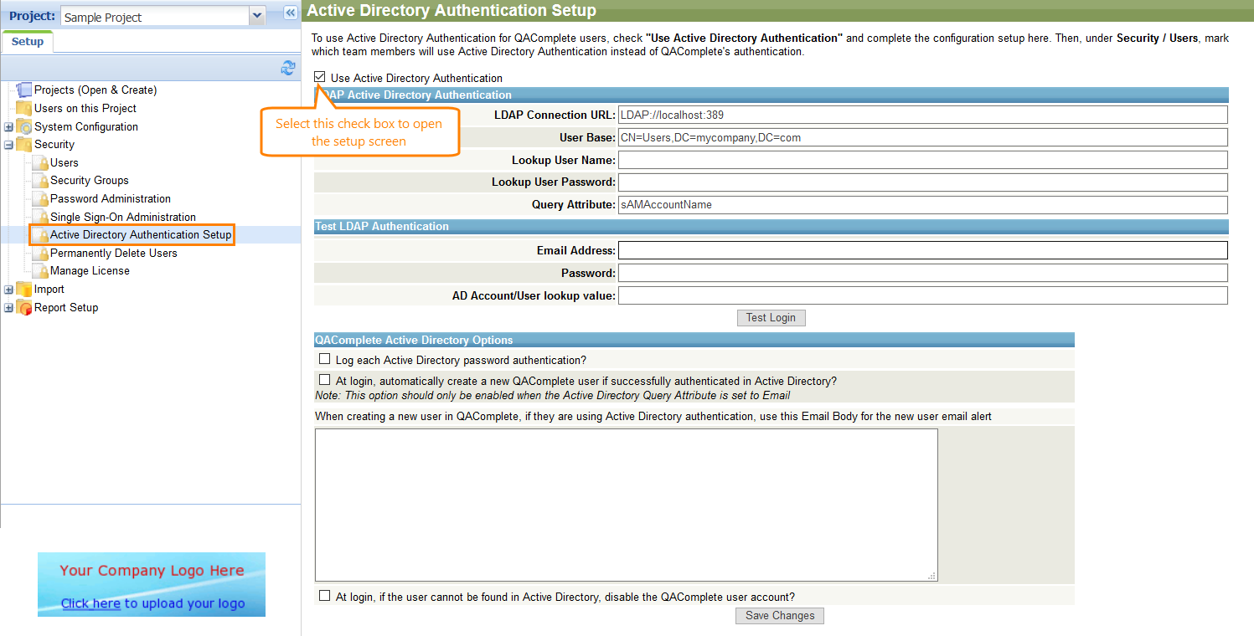
Task: Click the User Base field
Action: click(x=922, y=137)
